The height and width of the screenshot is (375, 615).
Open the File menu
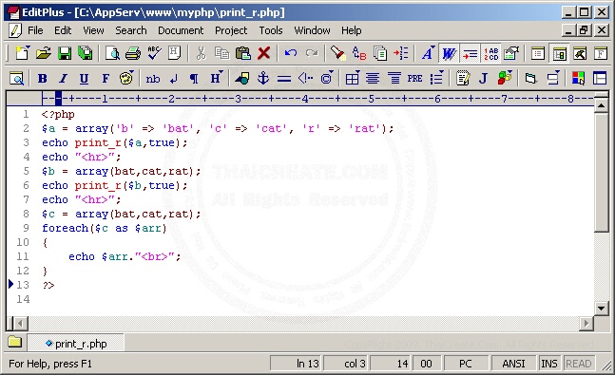[x=35, y=30]
